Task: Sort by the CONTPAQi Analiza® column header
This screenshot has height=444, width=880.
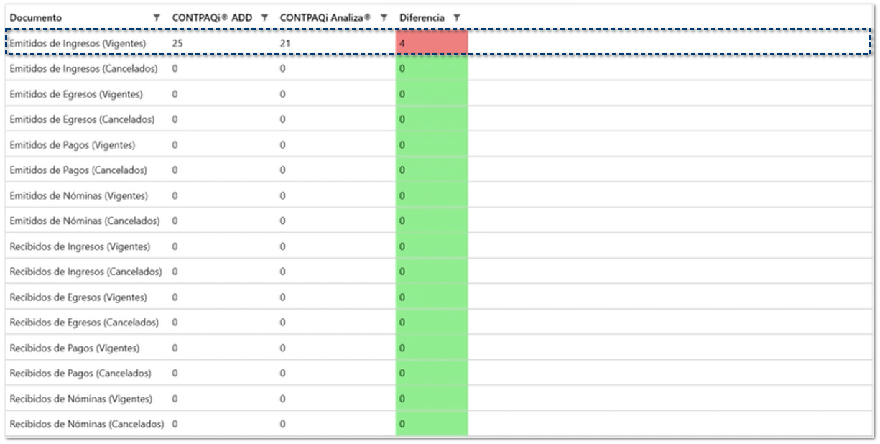Action: click(x=325, y=17)
